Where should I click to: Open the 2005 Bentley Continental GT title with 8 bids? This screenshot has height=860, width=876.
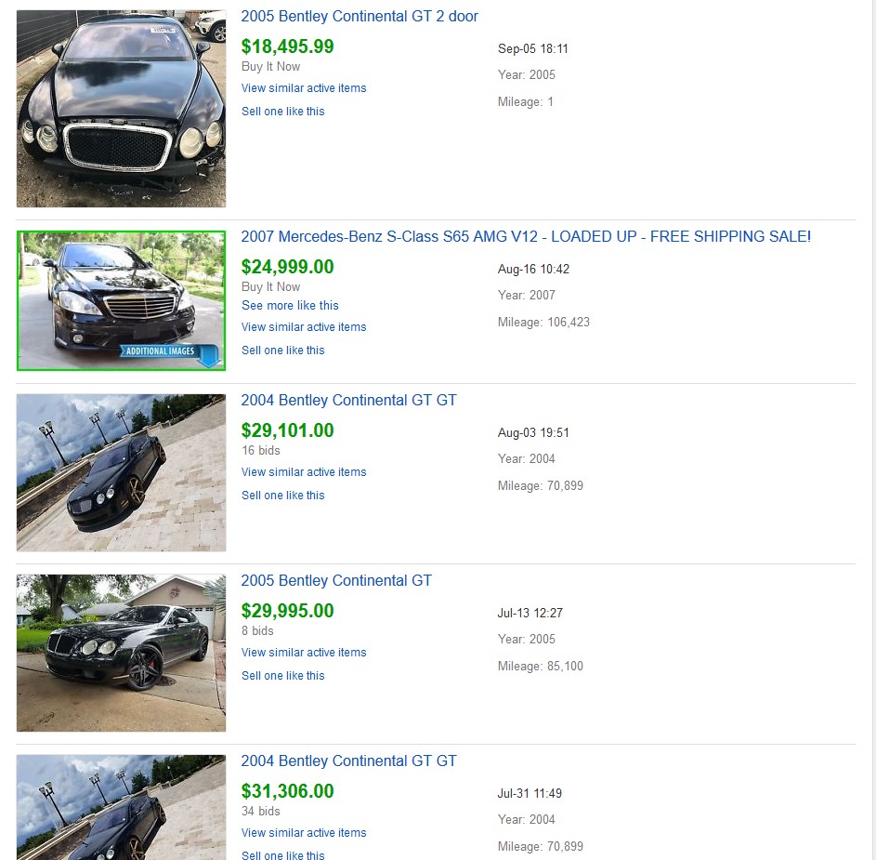(x=336, y=581)
